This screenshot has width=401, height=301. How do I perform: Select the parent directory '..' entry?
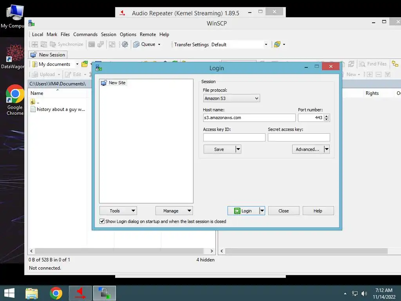(x=35, y=102)
